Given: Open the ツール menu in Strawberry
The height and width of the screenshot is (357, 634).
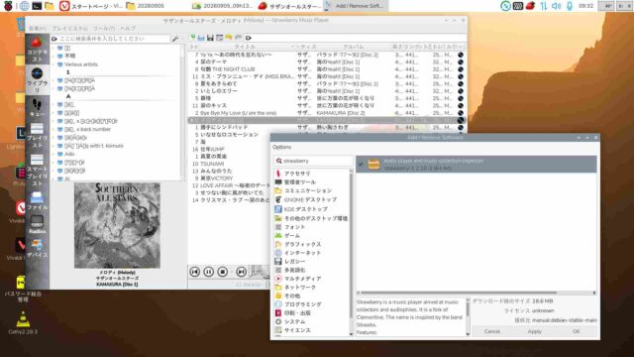Looking at the screenshot, I should pyautogui.click(x=104, y=29).
